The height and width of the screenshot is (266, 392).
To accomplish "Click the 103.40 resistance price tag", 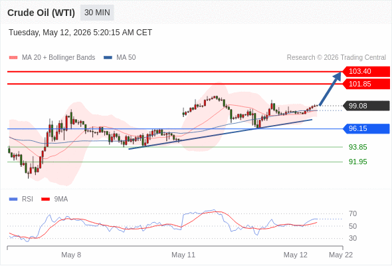I will [366, 71].
